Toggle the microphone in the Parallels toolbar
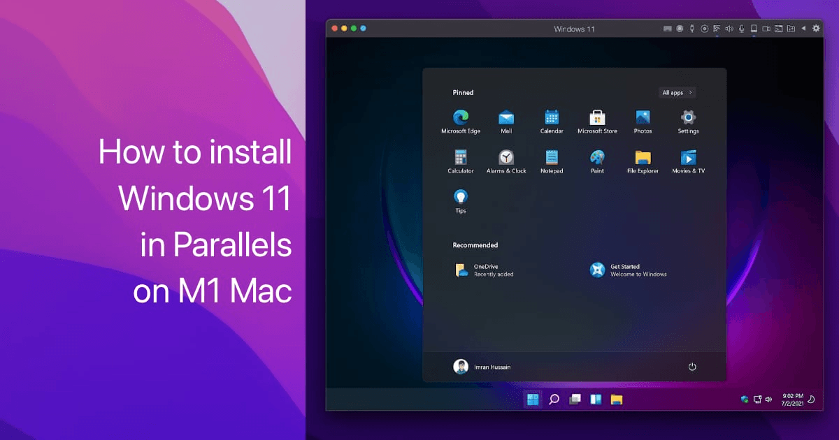This screenshot has width=839, height=440. pos(741,28)
